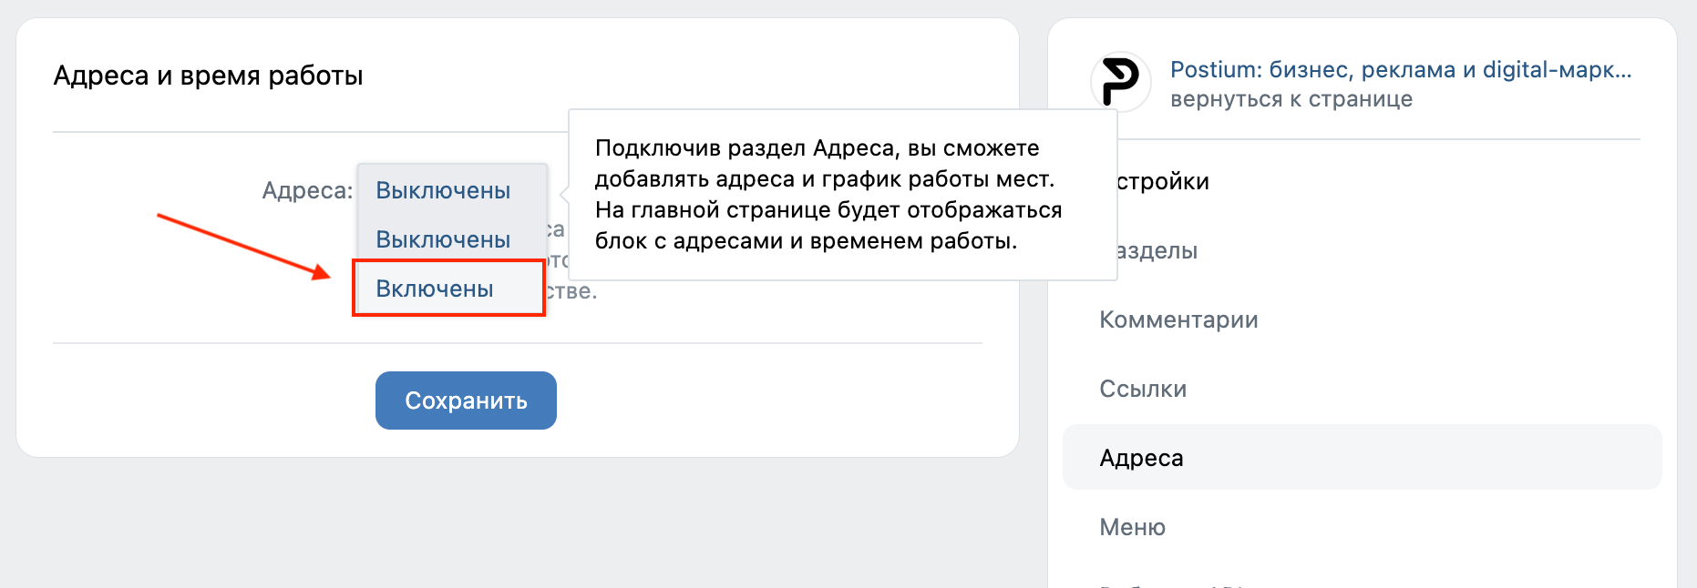Click the 'Адреса:' field label
The image size is (1697, 588).
(x=307, y=190)
